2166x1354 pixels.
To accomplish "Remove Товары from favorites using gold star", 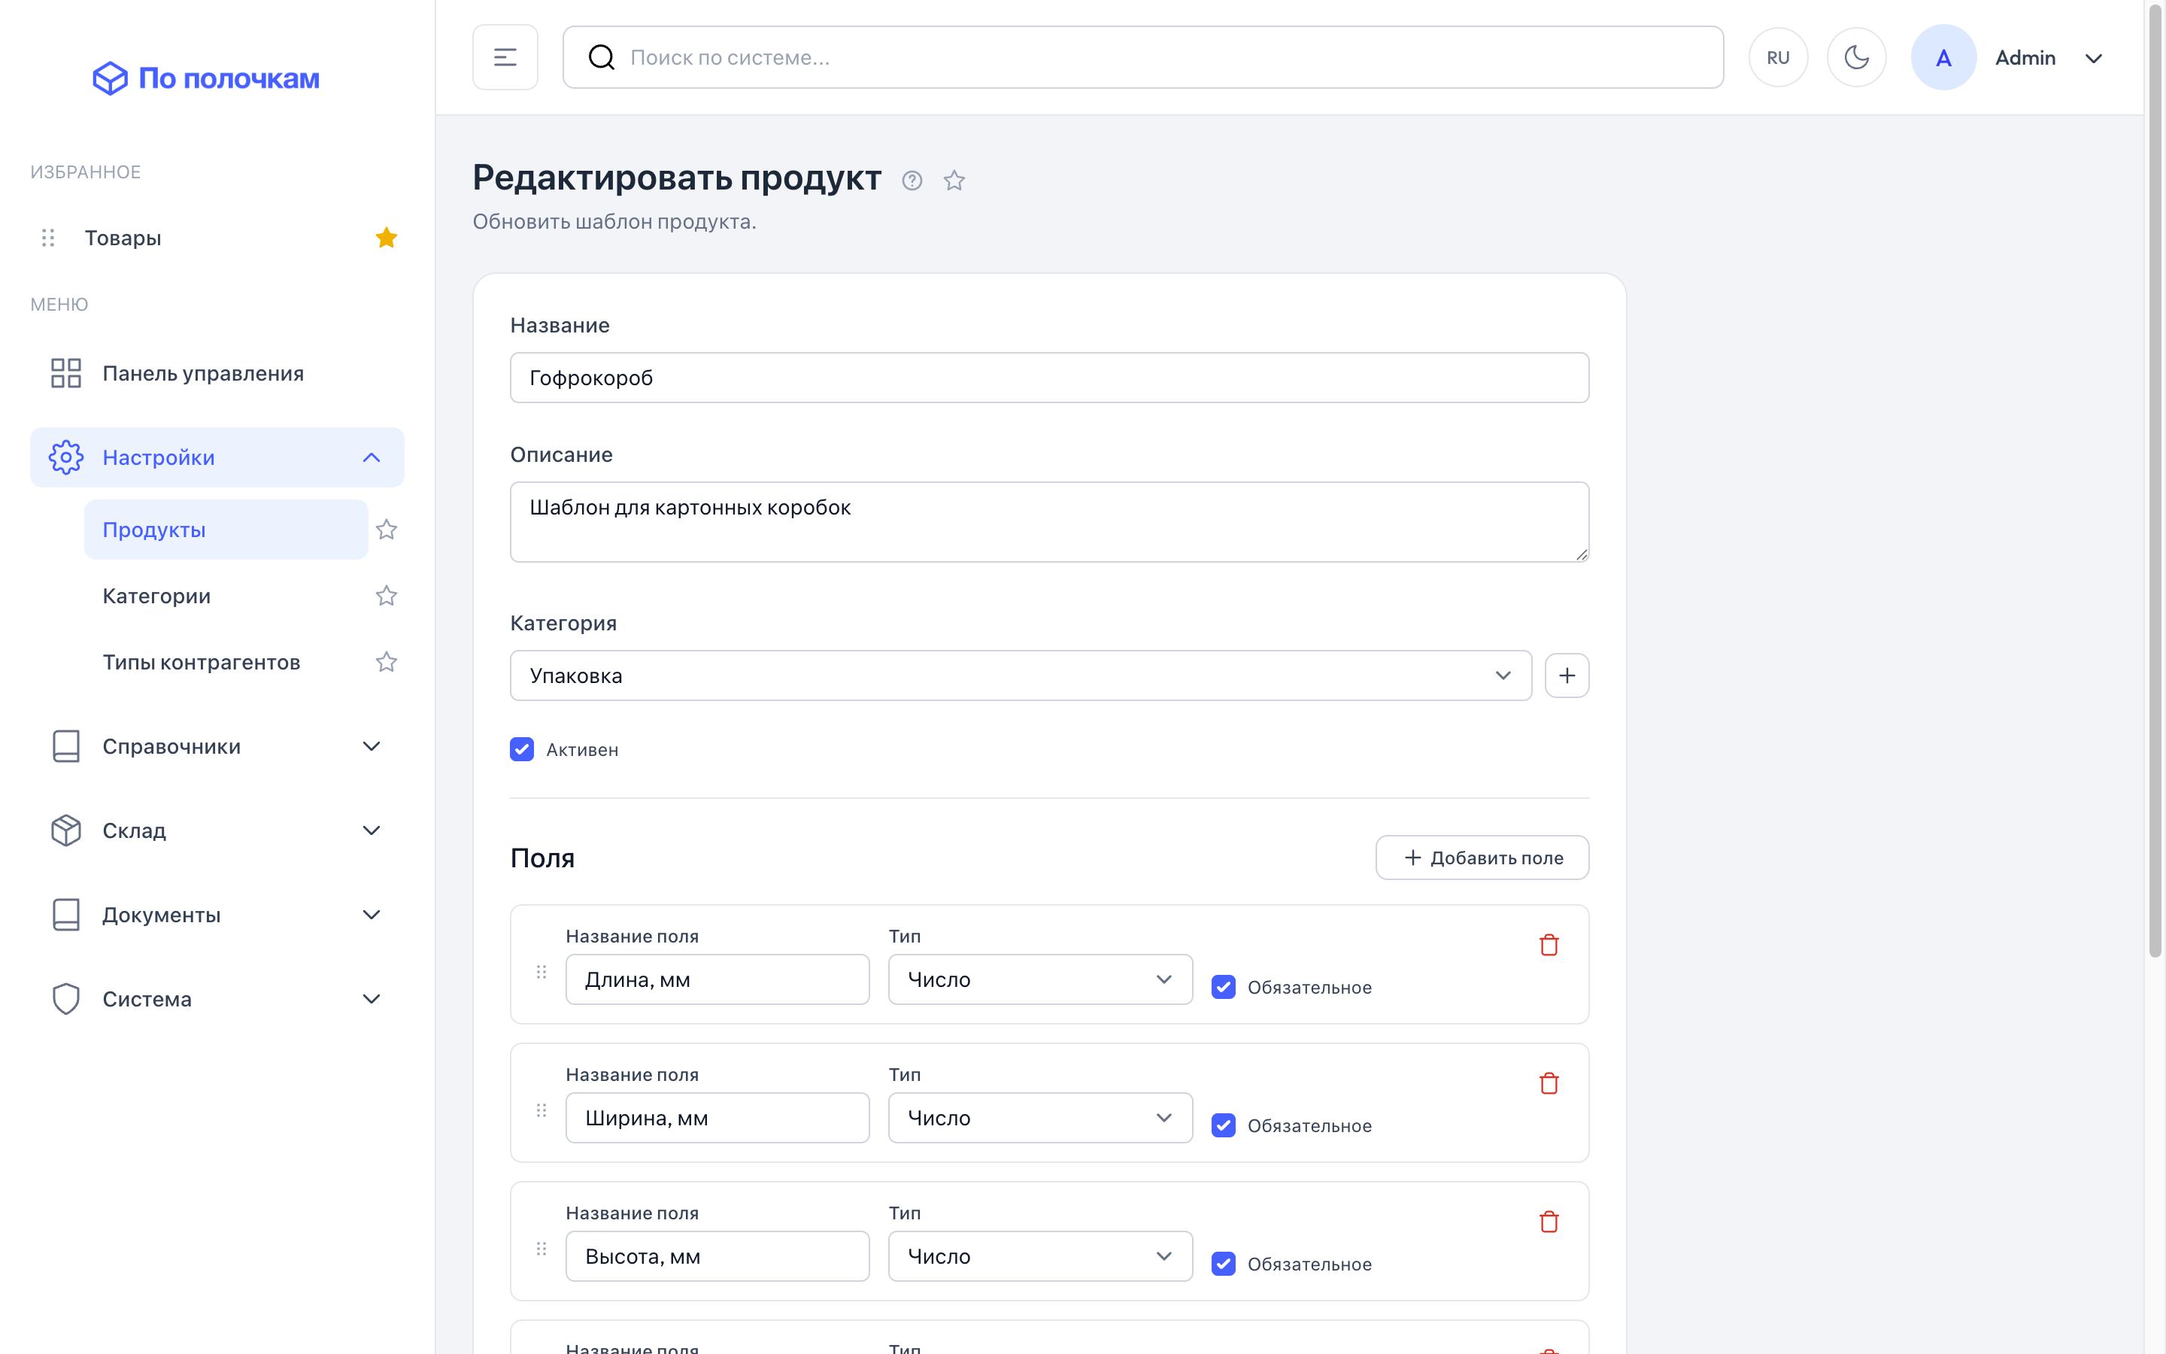I will [x=387, y=237].
